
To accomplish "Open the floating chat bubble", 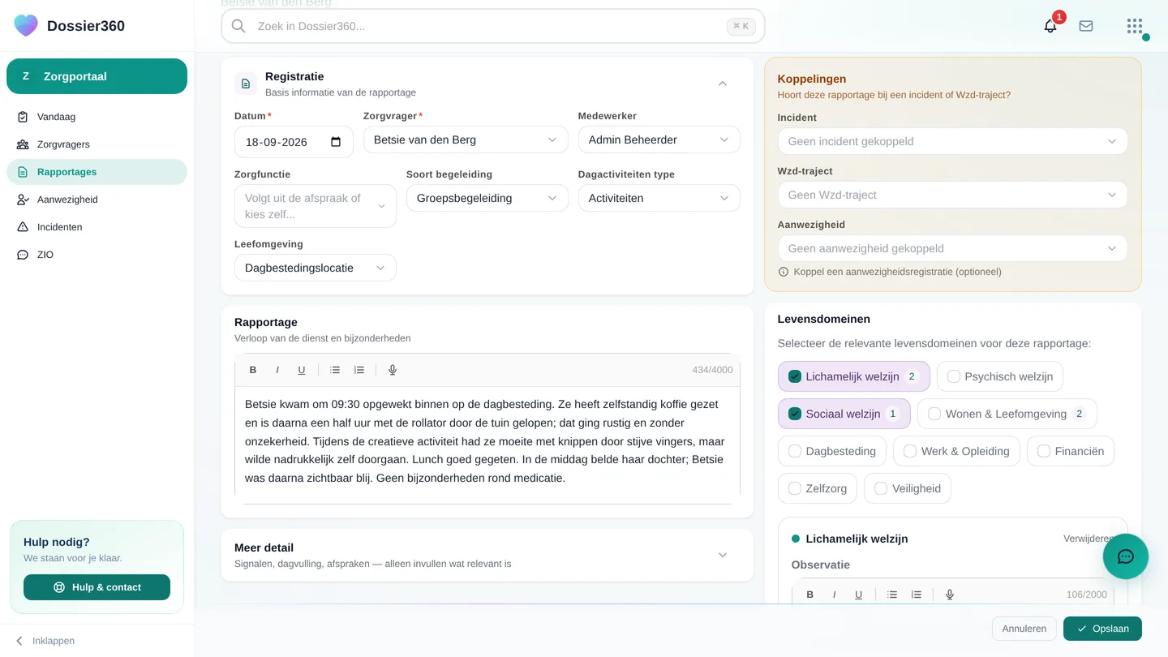I will point(1126,556).
